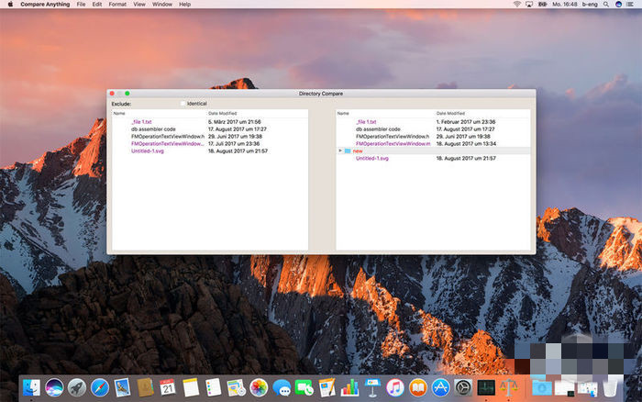Open Finder from the Dock
The width and height of the screenshot is (642, 402).
click(32, 387)
